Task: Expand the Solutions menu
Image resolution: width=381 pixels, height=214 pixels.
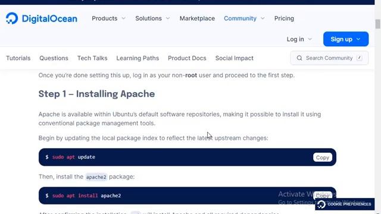Action: coord(152,18)
